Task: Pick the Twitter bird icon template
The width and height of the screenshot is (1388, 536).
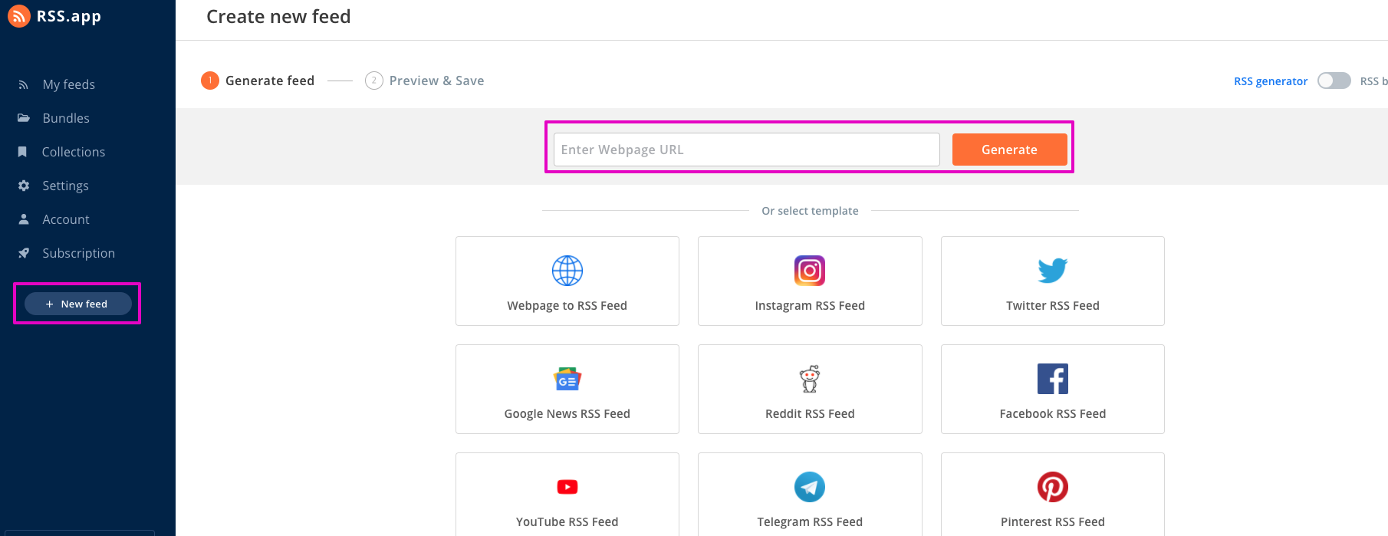Action: point(1052,271)
